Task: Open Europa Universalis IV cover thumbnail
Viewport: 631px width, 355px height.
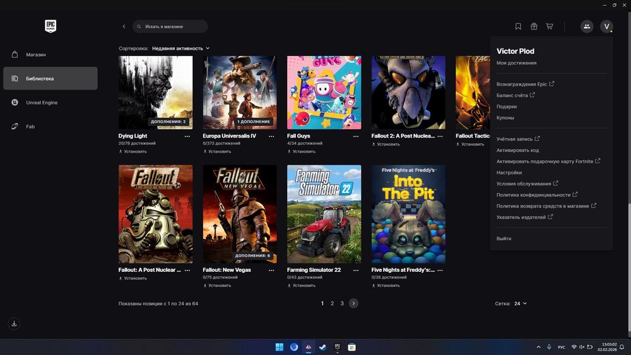Action: pyautogui.click(x=240, y=93)
